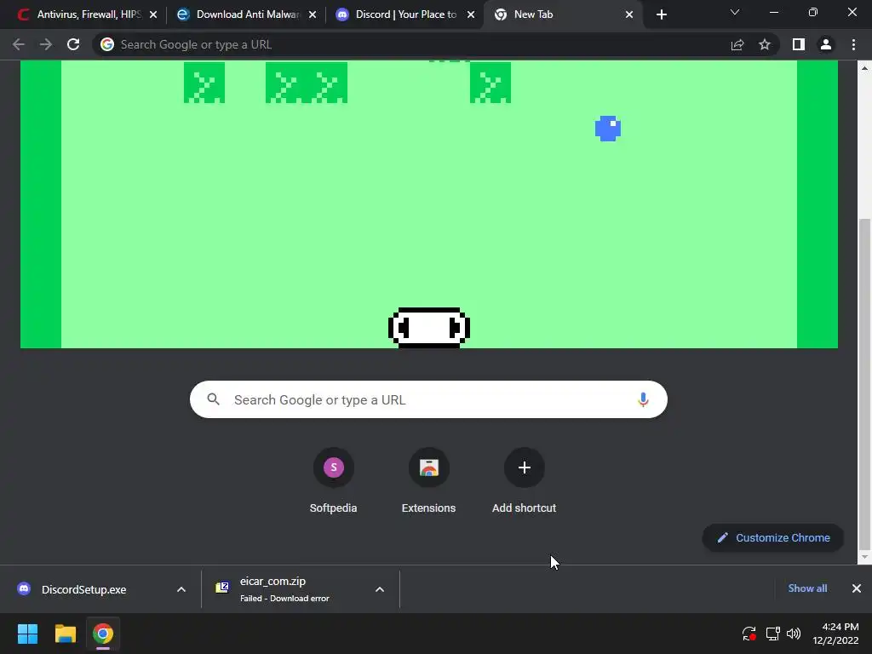
Task: Click the Google search box on page
Action: [x=428, y=399]
